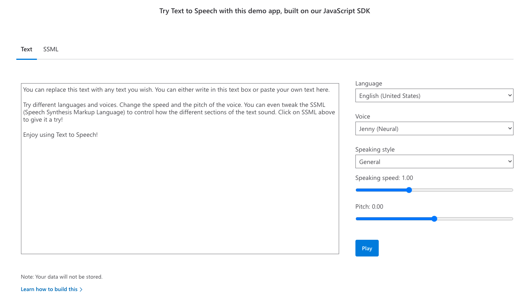This screenshot has height=300, width=531.
Task: Expand the Voice dropdown showing Jenny (Neural)
Action: pyautogui.click(x=434, y=129)
